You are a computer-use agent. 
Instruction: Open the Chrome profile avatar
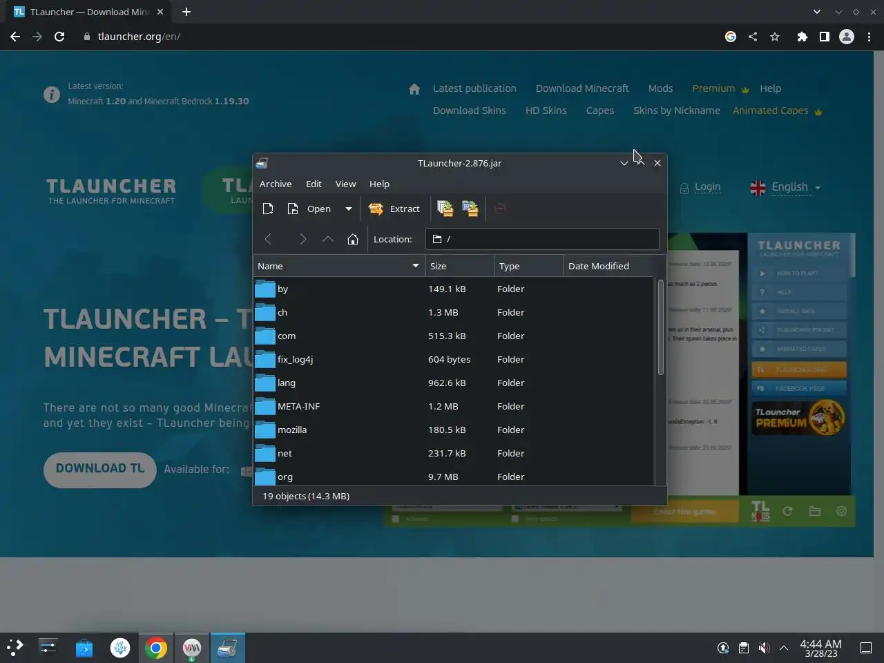(x=847, y=37)
